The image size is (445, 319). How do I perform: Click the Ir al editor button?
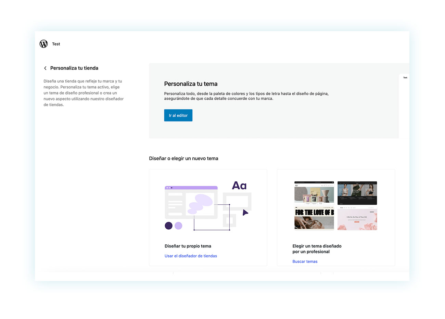click(x=178, y=115)
